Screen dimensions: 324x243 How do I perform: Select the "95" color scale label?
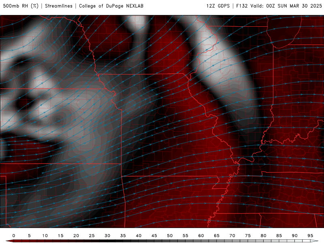[x=310, y=236]
